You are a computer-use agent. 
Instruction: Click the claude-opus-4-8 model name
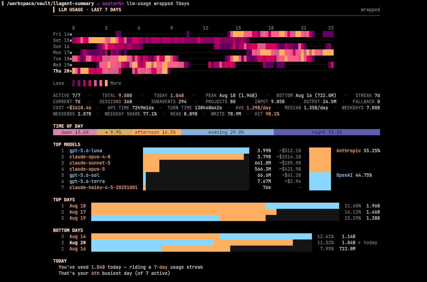pos(90,157)
